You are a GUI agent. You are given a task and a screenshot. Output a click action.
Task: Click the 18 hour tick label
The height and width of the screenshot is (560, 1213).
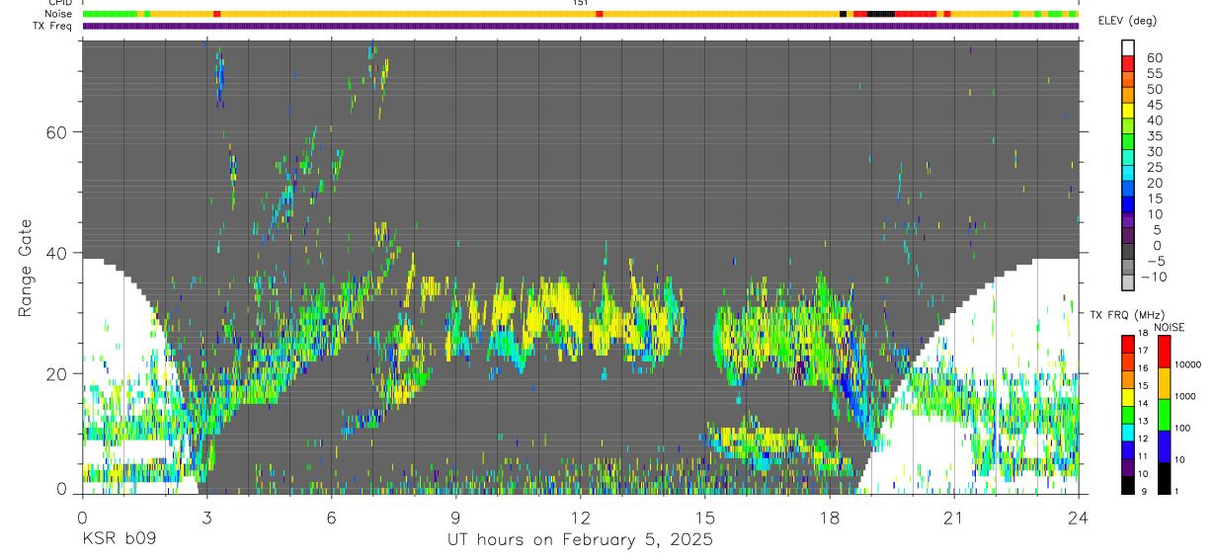point(830,518)
